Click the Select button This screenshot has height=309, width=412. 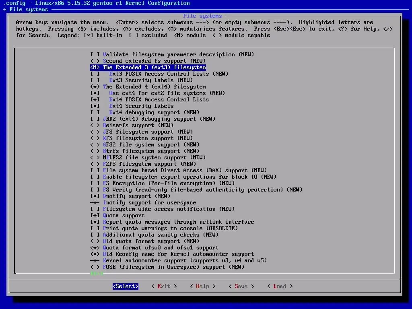click(x=126, y=286)
